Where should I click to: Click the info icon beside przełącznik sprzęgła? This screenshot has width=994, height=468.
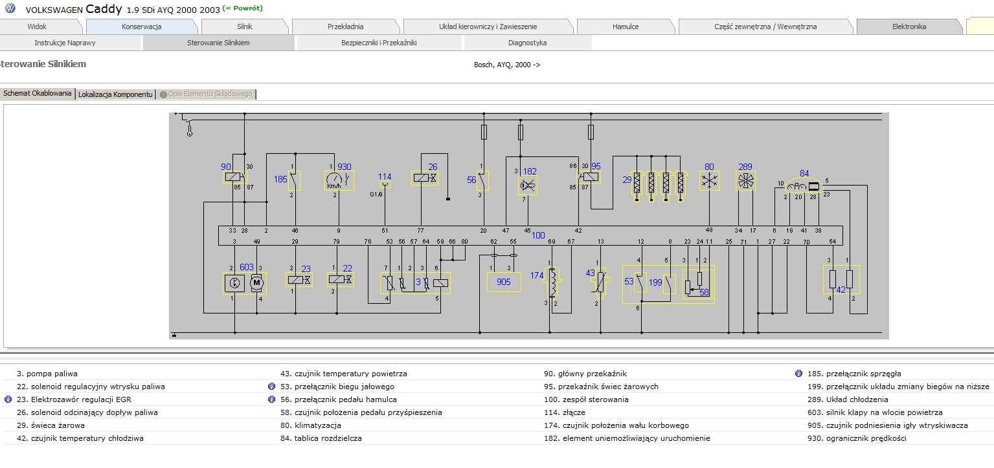click(798, 373)
